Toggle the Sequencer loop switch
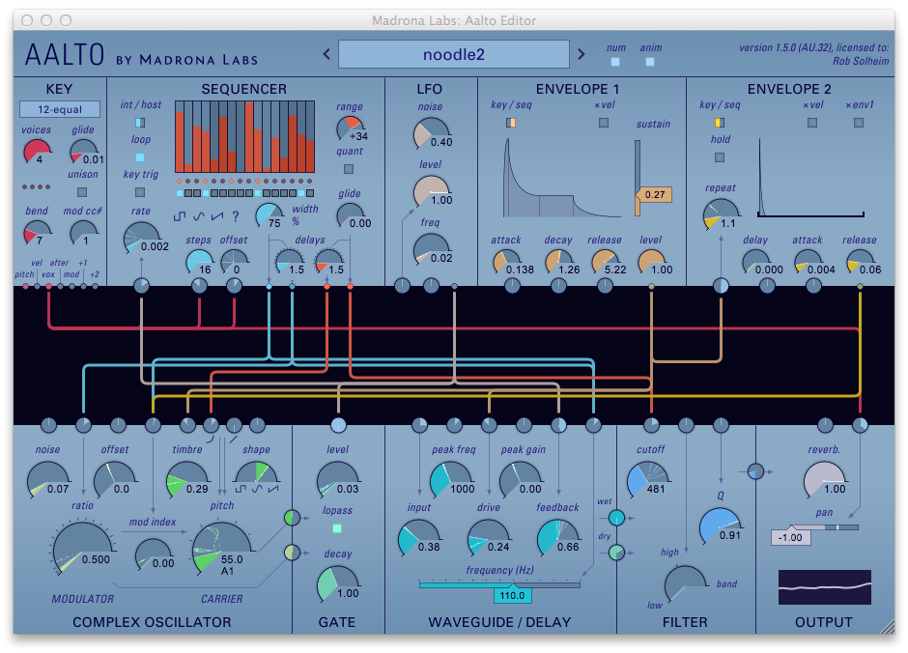908x653 pixels. [x=141, y=156]
